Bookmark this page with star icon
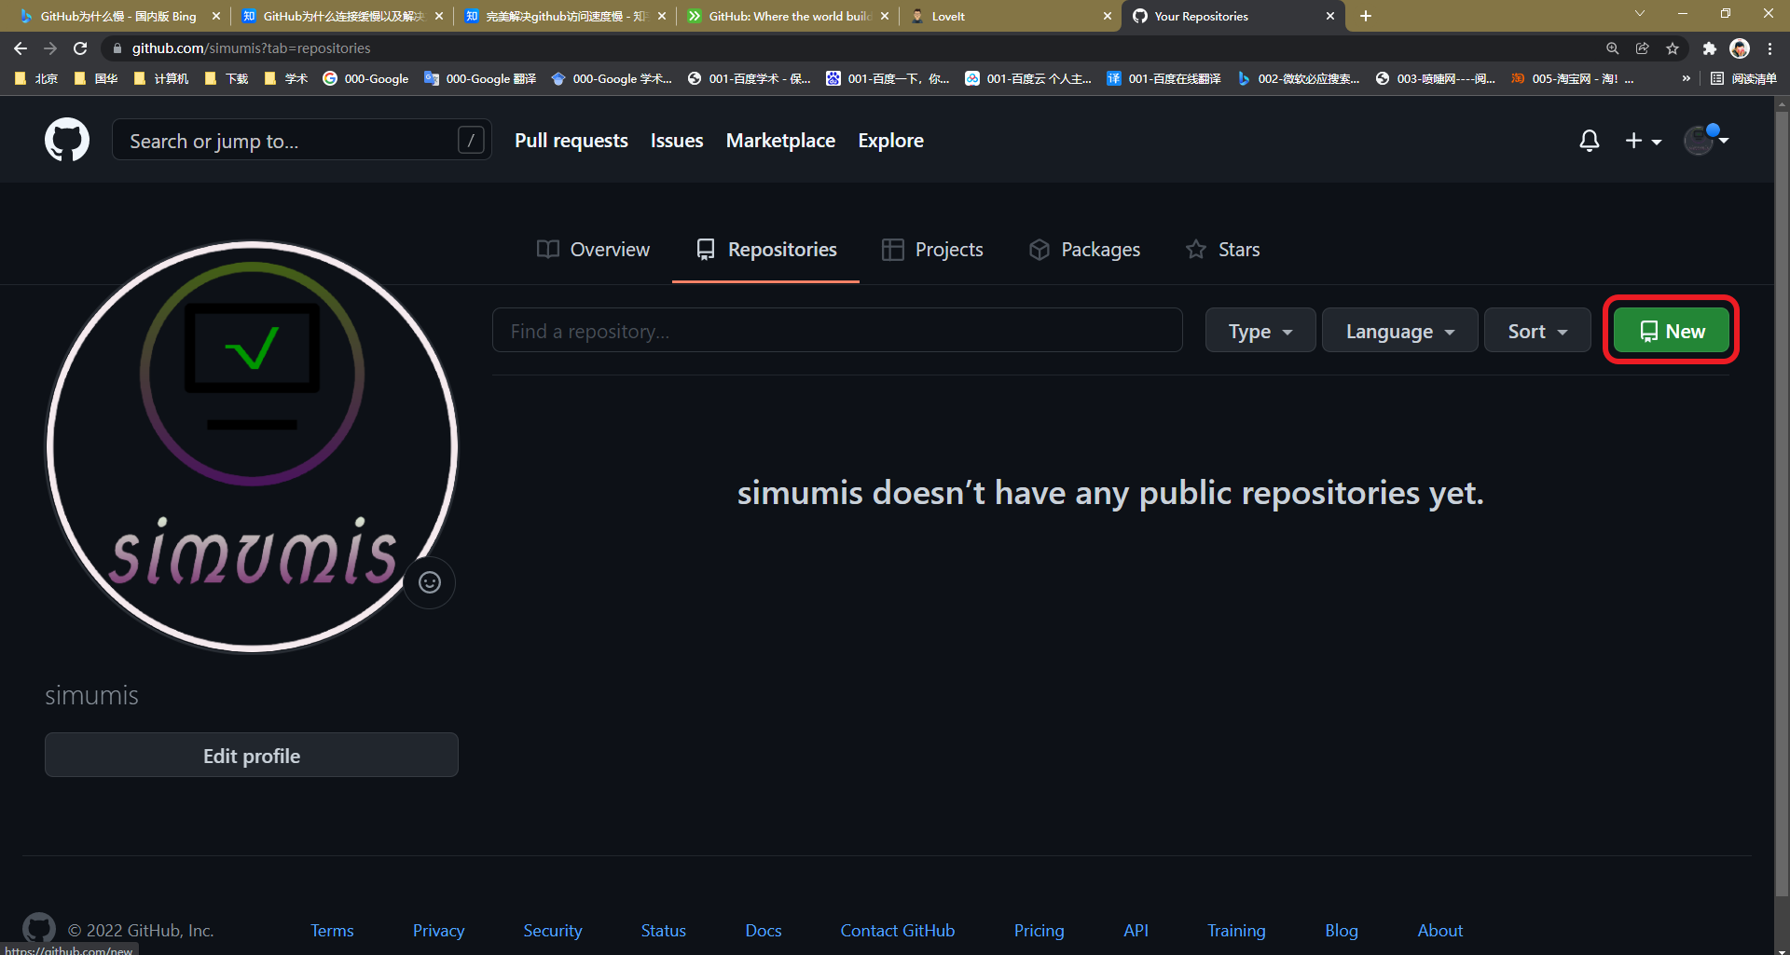 1673,48
